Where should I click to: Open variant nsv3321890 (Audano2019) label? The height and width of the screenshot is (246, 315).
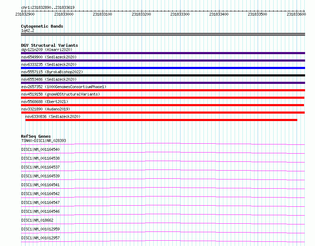[46, 109]
